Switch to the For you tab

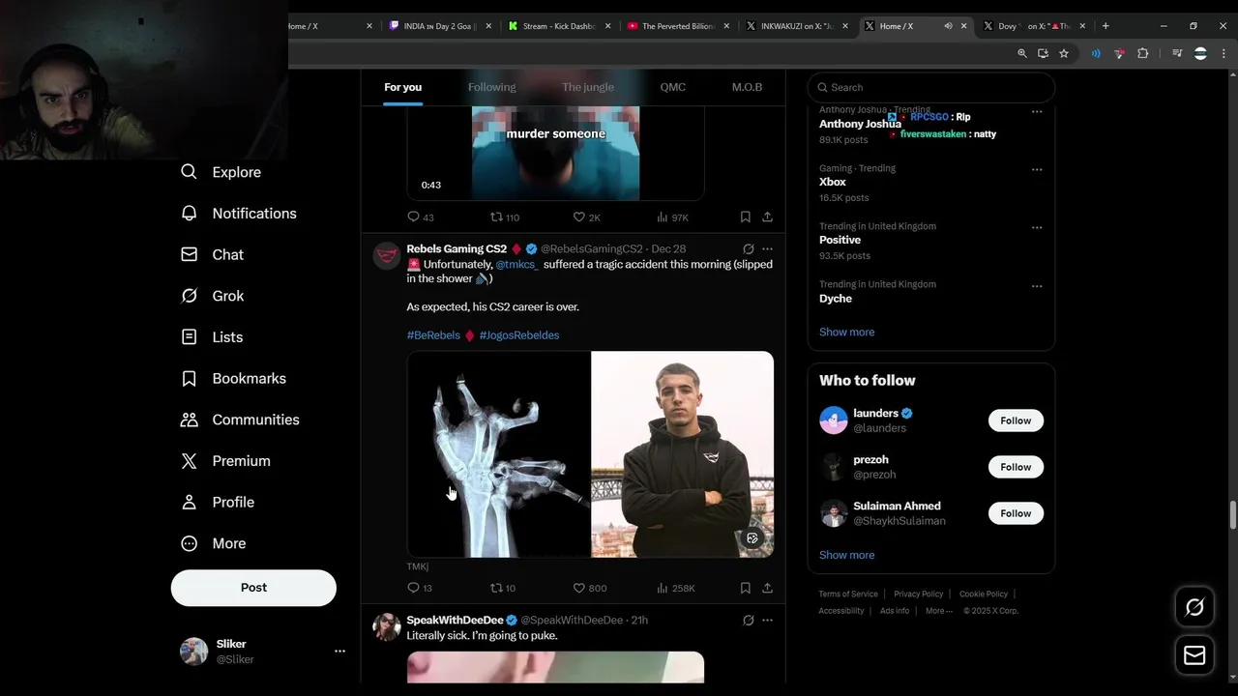[402, 87]
